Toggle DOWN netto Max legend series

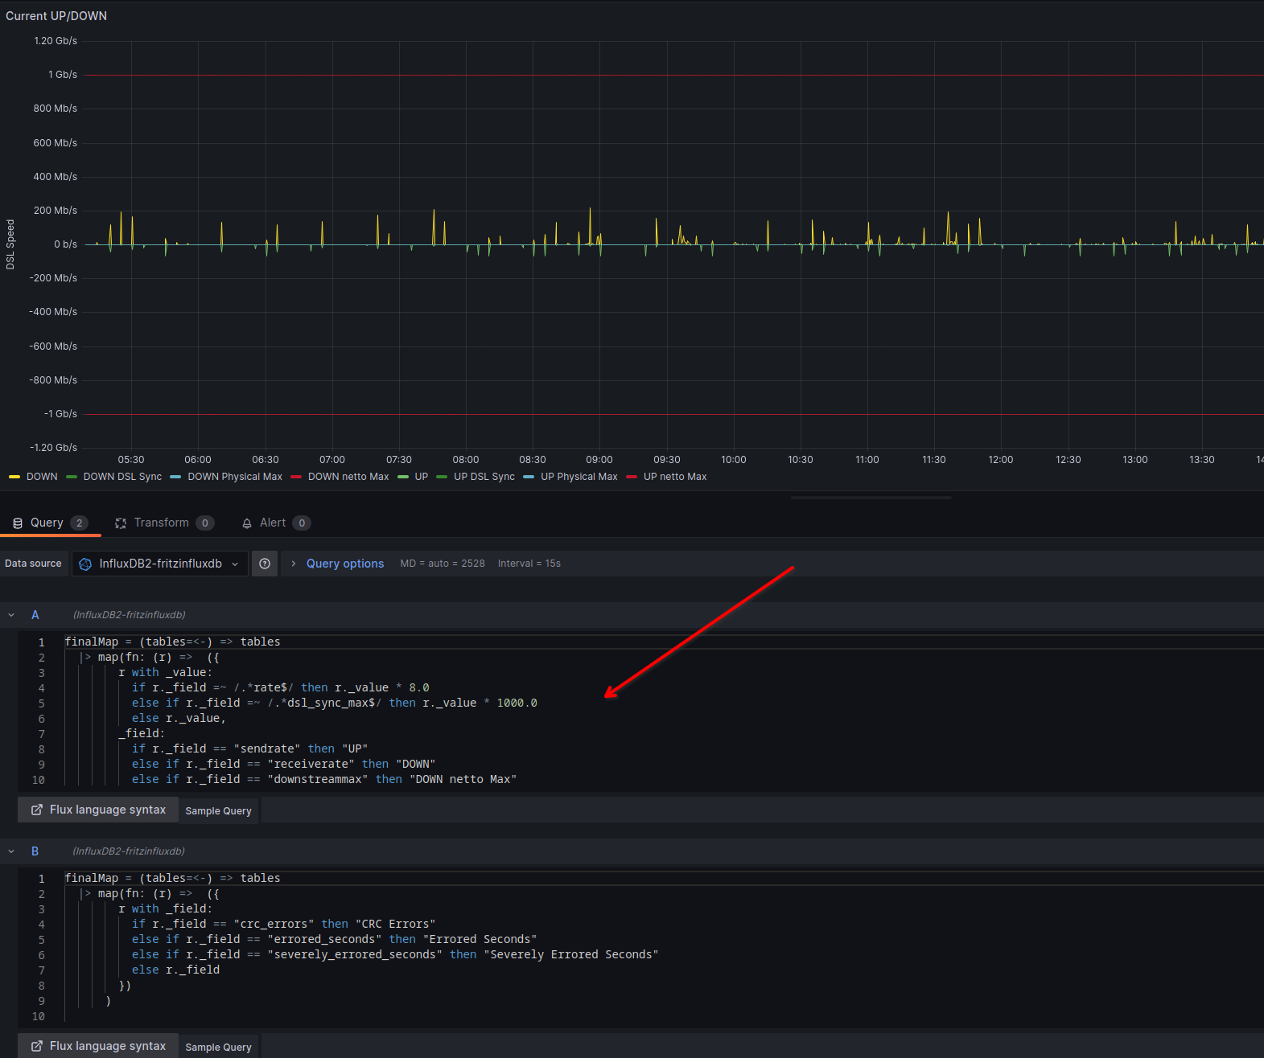[x=348, y=477]
